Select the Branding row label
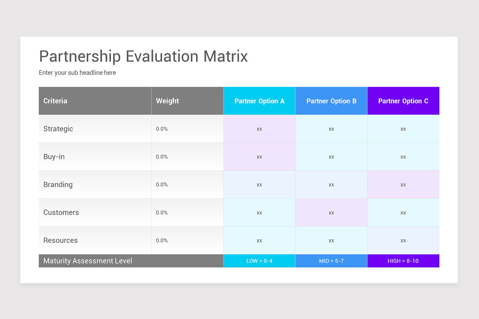The image size is (479, 319). click(58, 185)
